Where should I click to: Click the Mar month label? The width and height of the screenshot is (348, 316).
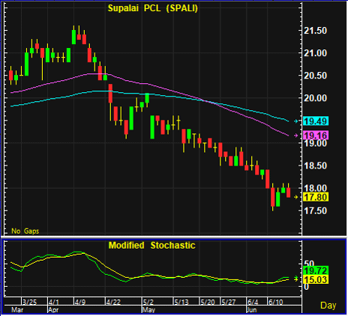[x=17, y=310]
